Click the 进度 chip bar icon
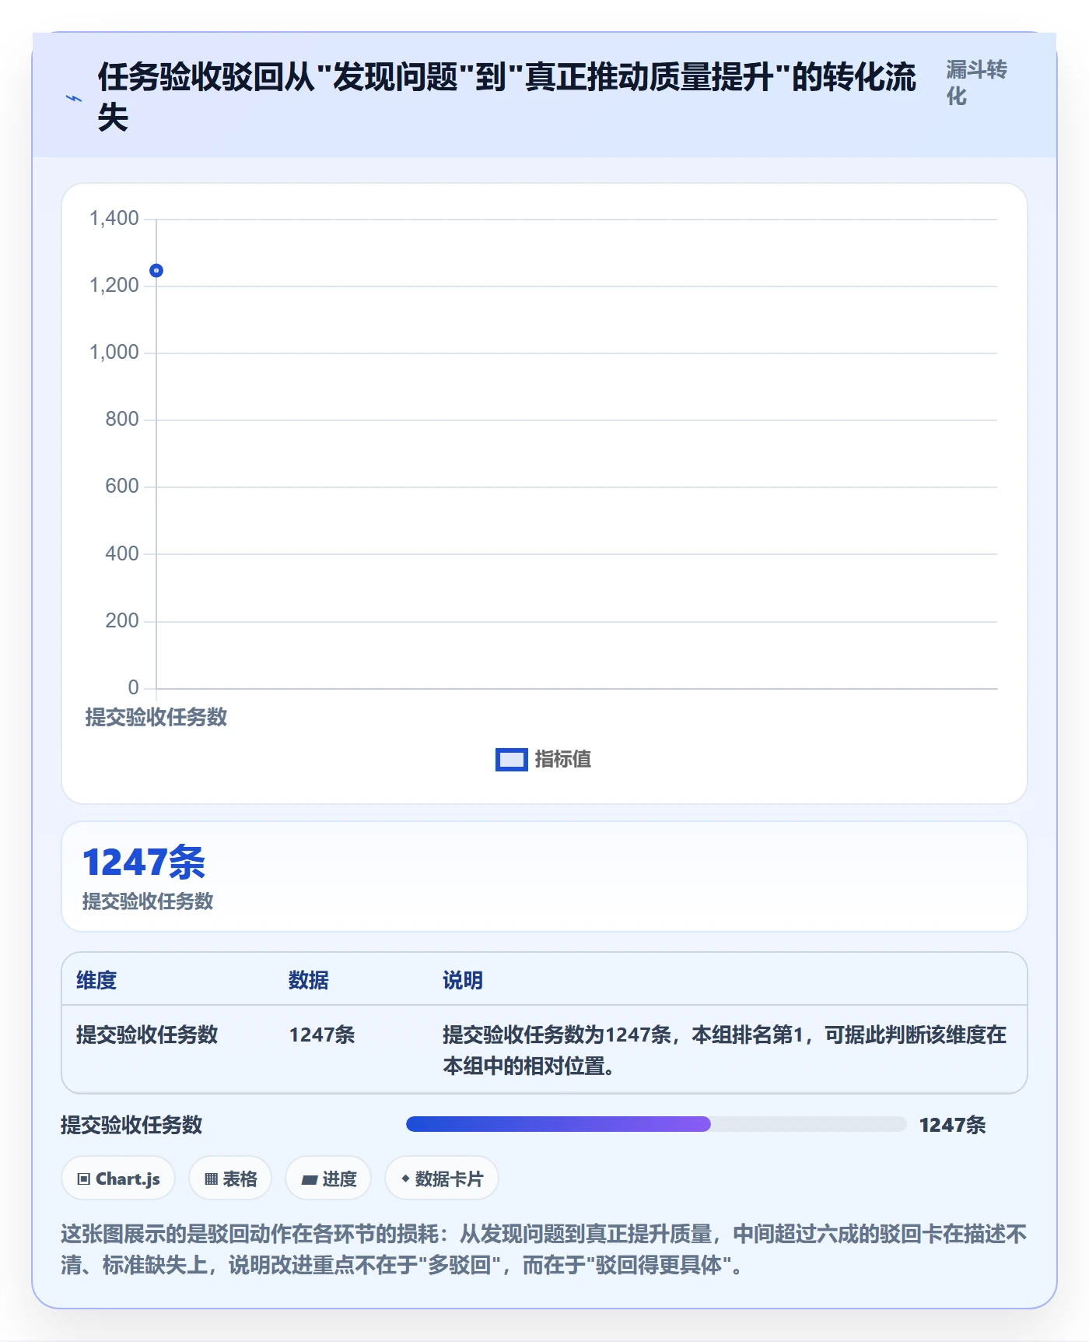Image resolution: width=1089 pixels, height=1342 pixels. click(309, 1180)
